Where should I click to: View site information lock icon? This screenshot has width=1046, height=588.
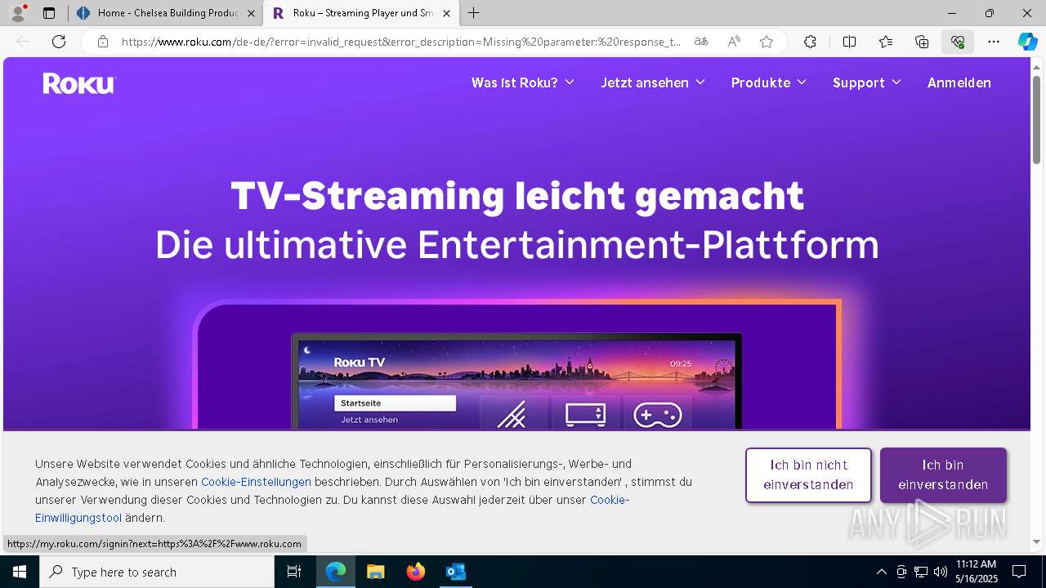[x=102, y=42]
